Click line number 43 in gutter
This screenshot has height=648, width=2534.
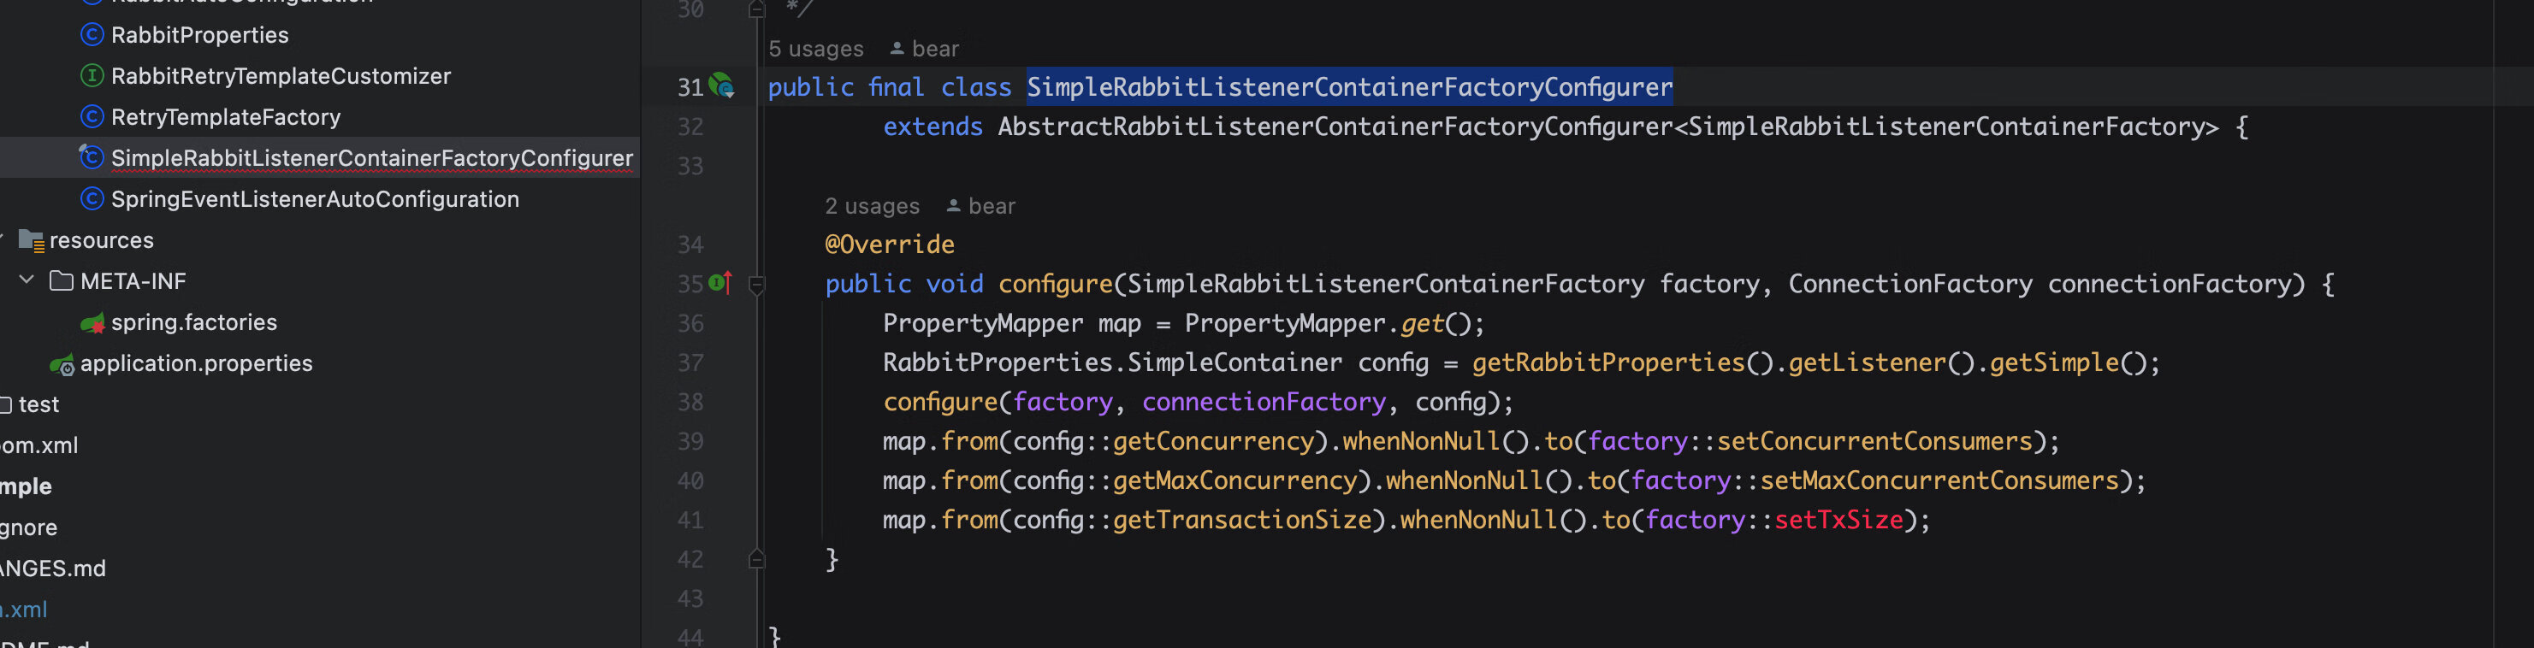point(690,598)
